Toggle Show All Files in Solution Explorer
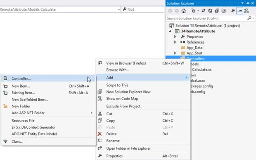This screenshot has width=256, height=160. point(224,11)
